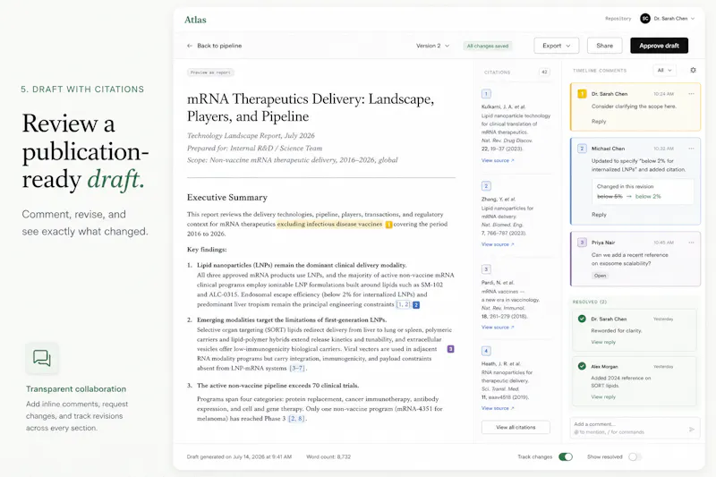
Task: Reply to Dr. Sarah Chen's scope comment
Action: (599, 122)
